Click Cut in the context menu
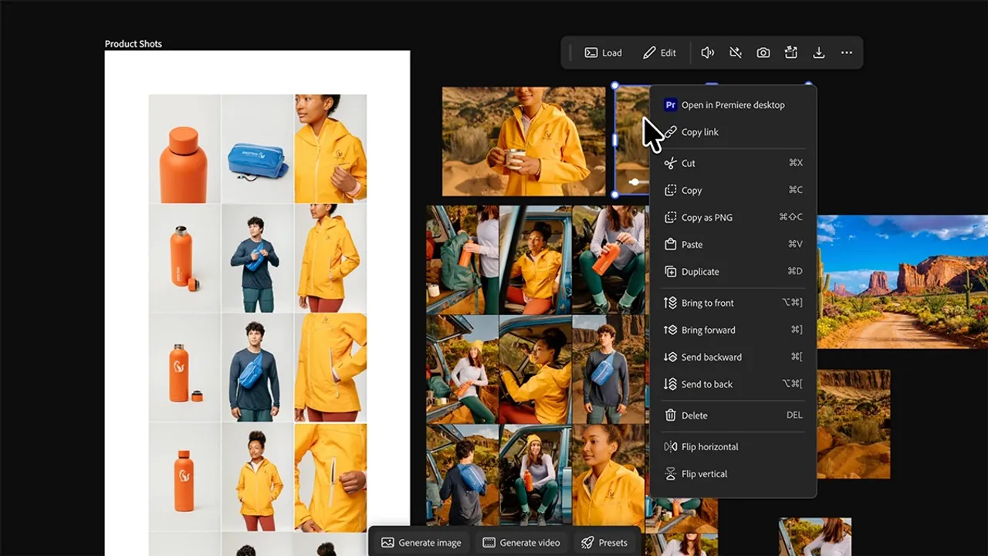This screenshot has width=988, height=556. coord(688,163)
